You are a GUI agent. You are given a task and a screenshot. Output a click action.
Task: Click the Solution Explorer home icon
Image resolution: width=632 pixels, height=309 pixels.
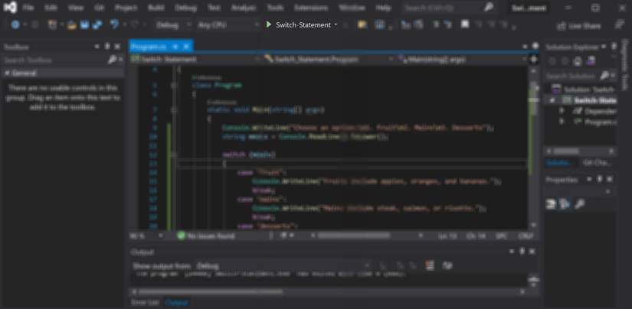pyautogui.click(x=577, y=61)
